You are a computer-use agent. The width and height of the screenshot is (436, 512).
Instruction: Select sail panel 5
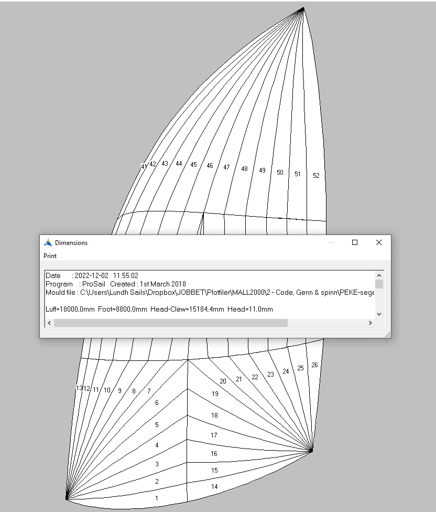click(157, 425)
